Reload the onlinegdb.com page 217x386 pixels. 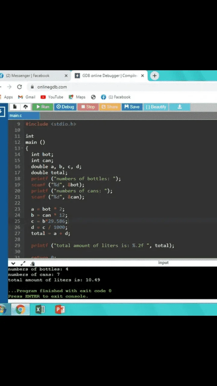click(20, 87)
